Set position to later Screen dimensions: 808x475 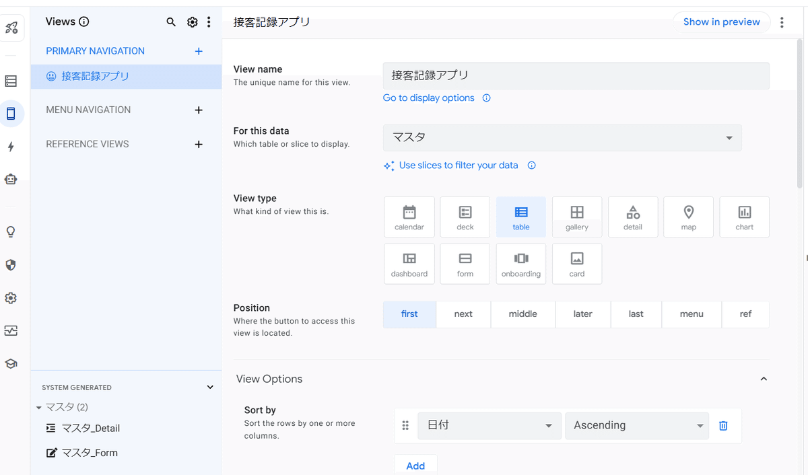tap(583, 314)
